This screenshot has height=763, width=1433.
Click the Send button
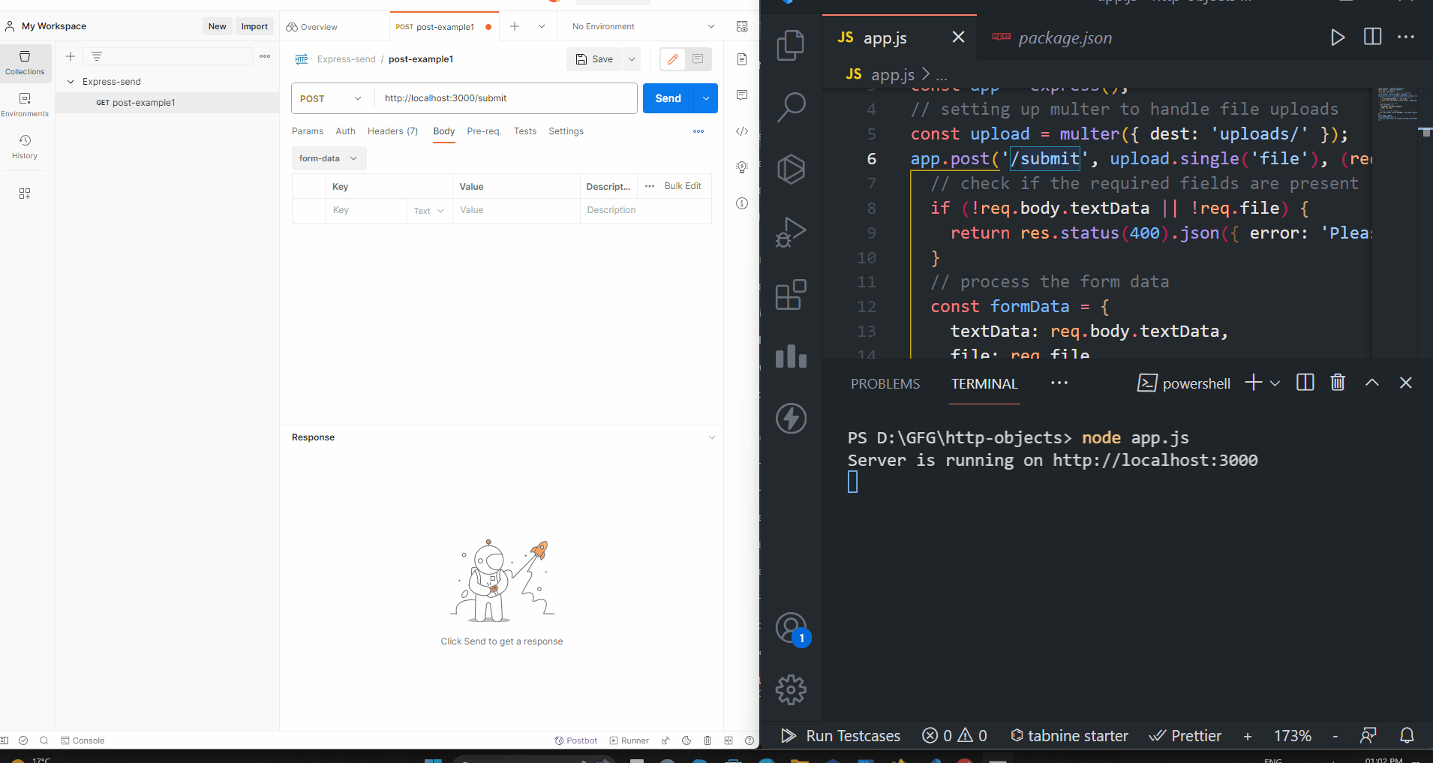click(668, 98)
